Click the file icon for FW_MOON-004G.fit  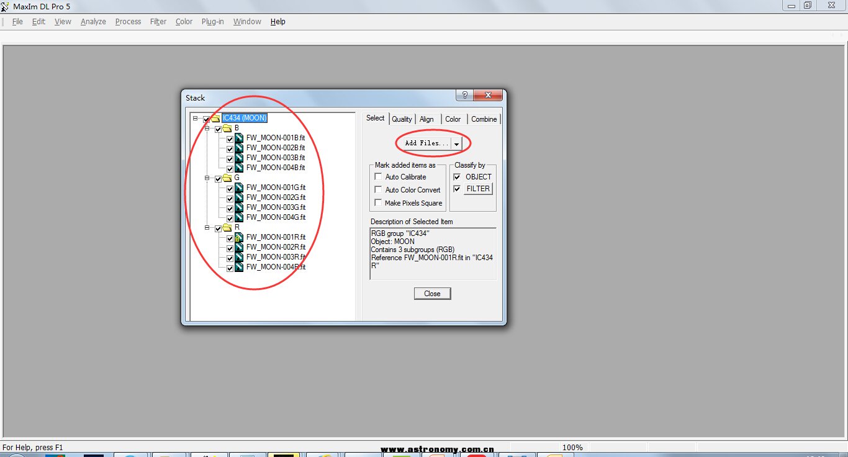[x=239, y=217]
